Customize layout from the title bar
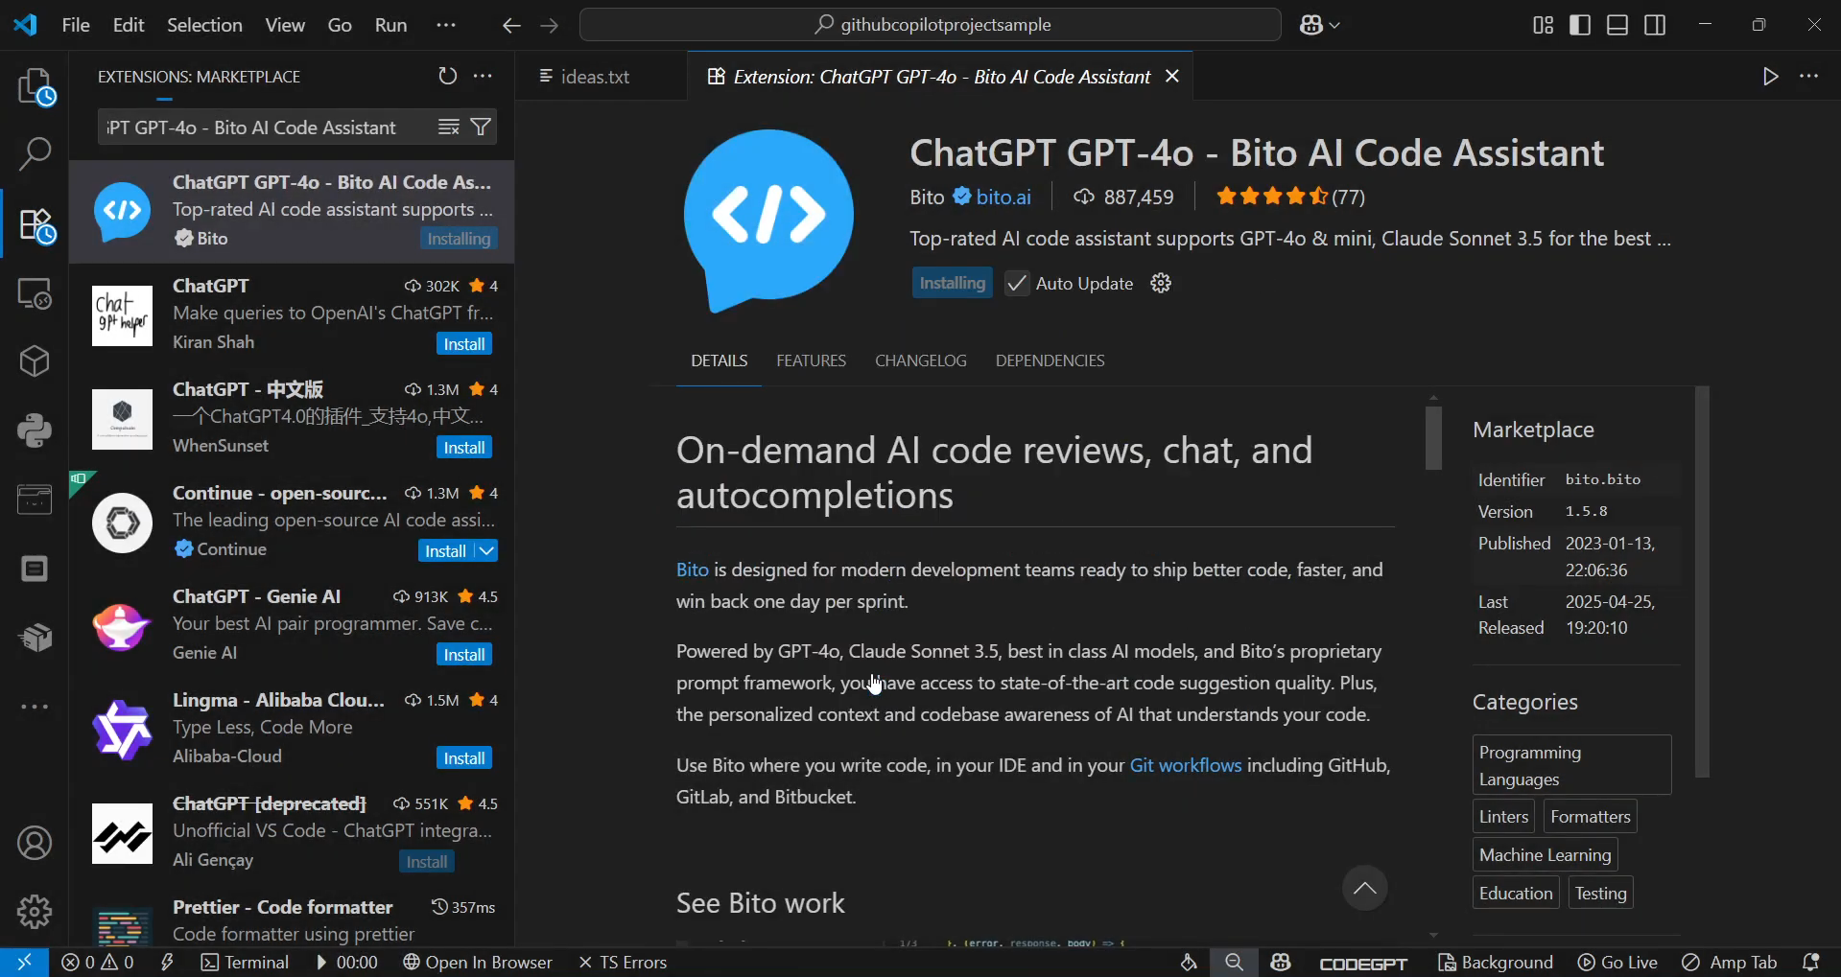 click(1543, 25)
